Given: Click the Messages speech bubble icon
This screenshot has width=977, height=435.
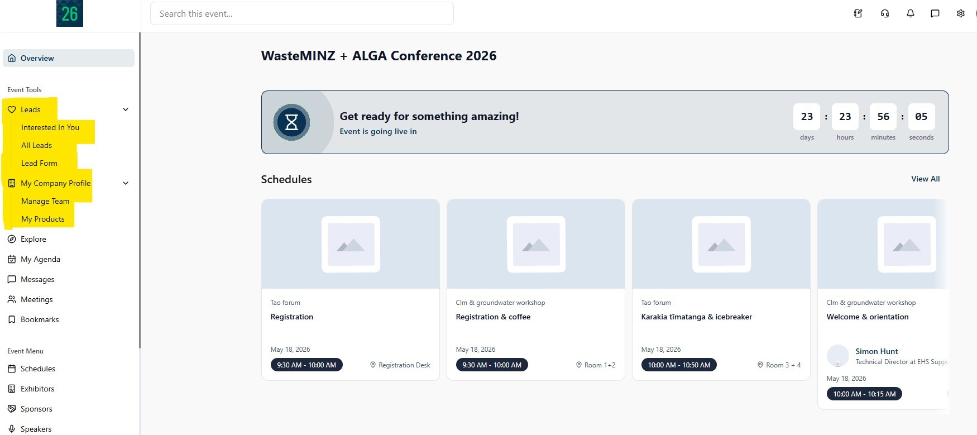Looking at the screenshot, I should [12, 279].
